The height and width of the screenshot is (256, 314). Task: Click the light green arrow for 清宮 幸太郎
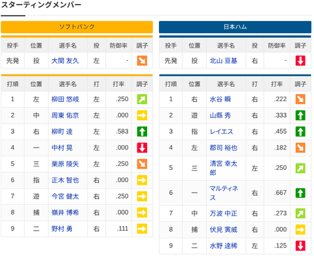point(300,168)
